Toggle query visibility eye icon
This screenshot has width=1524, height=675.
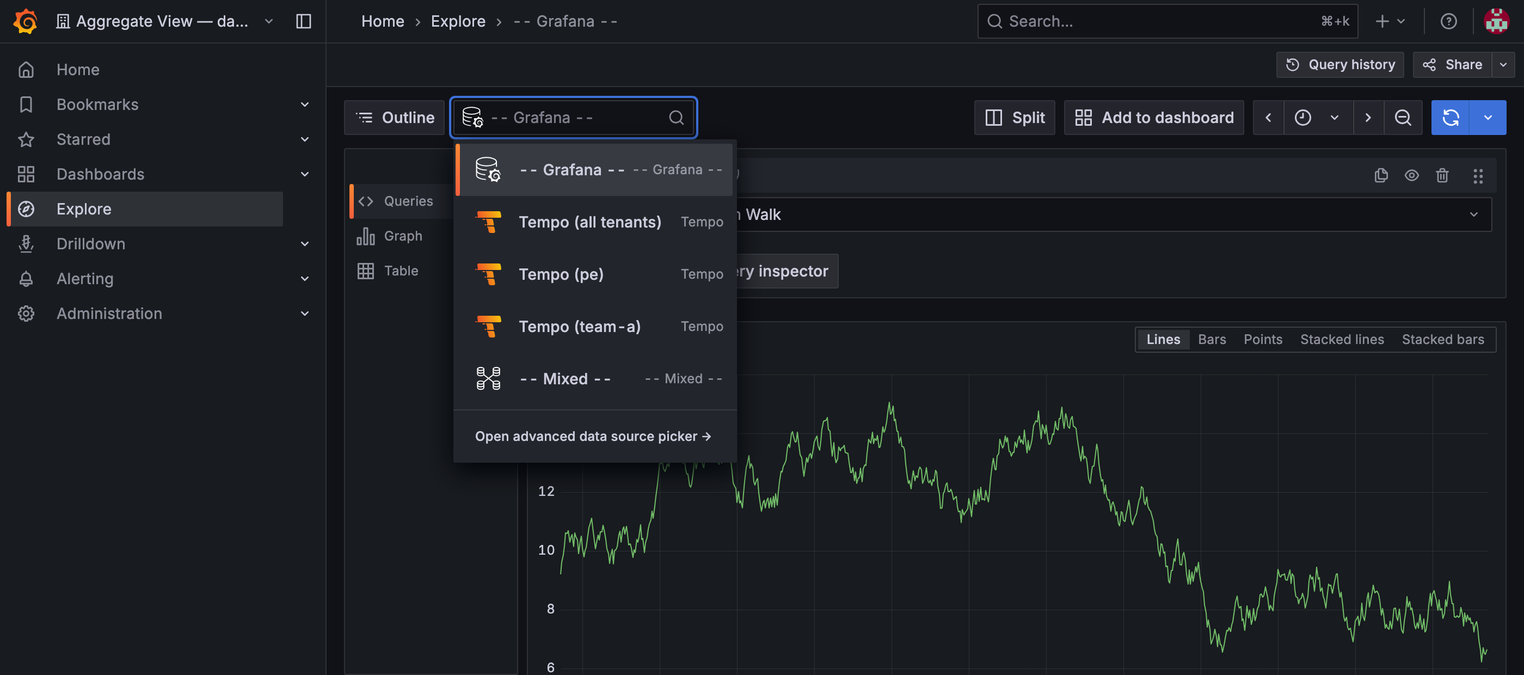[1411, 176]
